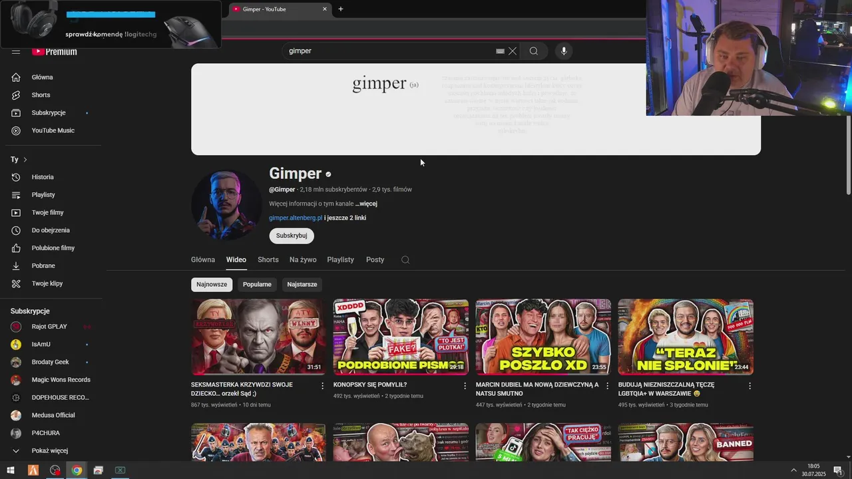
Task: Switch to the Główna channel tab
Action: (x=203, y=260)
